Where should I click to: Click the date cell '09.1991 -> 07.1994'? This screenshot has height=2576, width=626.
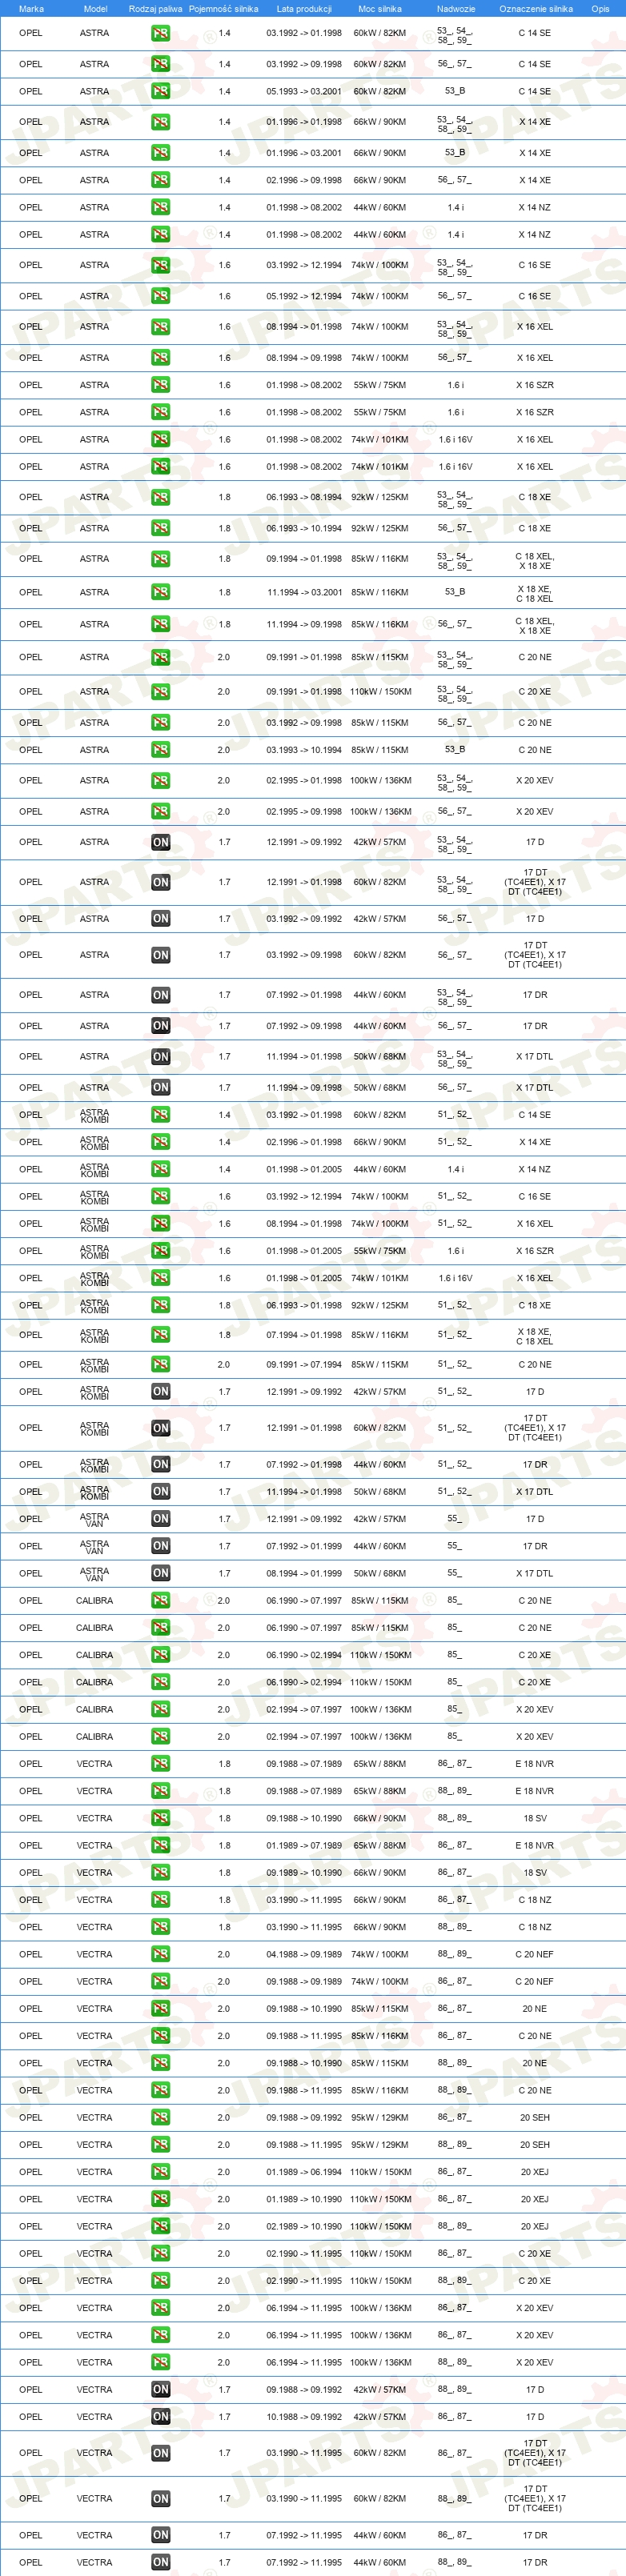tap(304, 1364)
